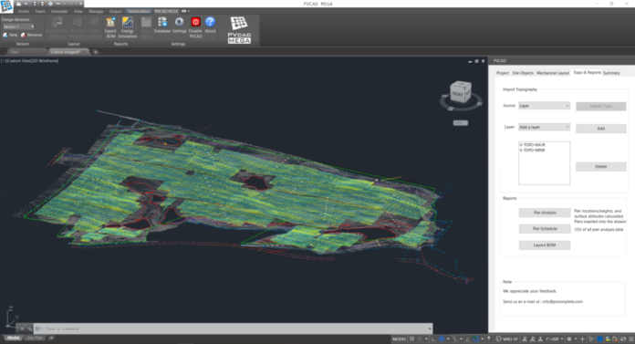Click the ViewCube FRONT face
The height and width of the screenshot is (344, 635).
click(458, 94)
